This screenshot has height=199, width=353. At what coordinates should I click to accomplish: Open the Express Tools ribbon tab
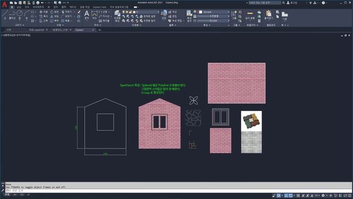(x=99, y=7)
